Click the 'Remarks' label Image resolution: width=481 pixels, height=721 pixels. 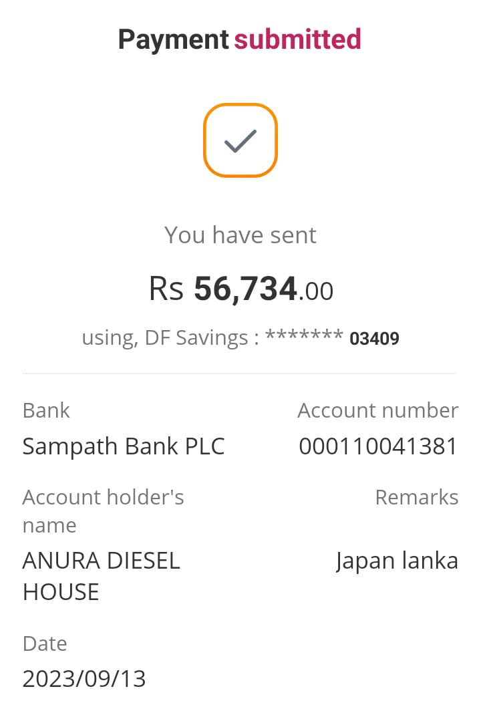coord(416,497)
